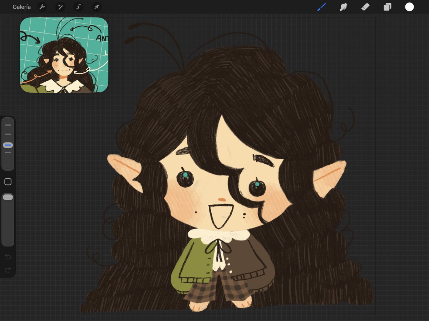Activate the Selection S-ribbon tool
429x321 pixels.
pyautogui.click(x=78, y=7)
